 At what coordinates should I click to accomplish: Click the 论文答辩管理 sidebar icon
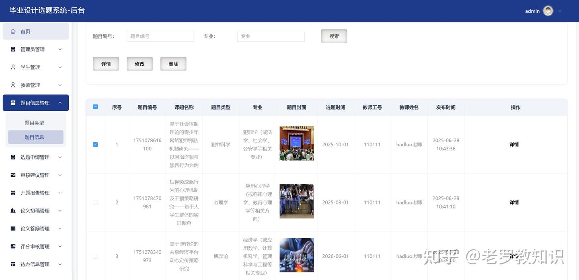click(x=13, y=229)
